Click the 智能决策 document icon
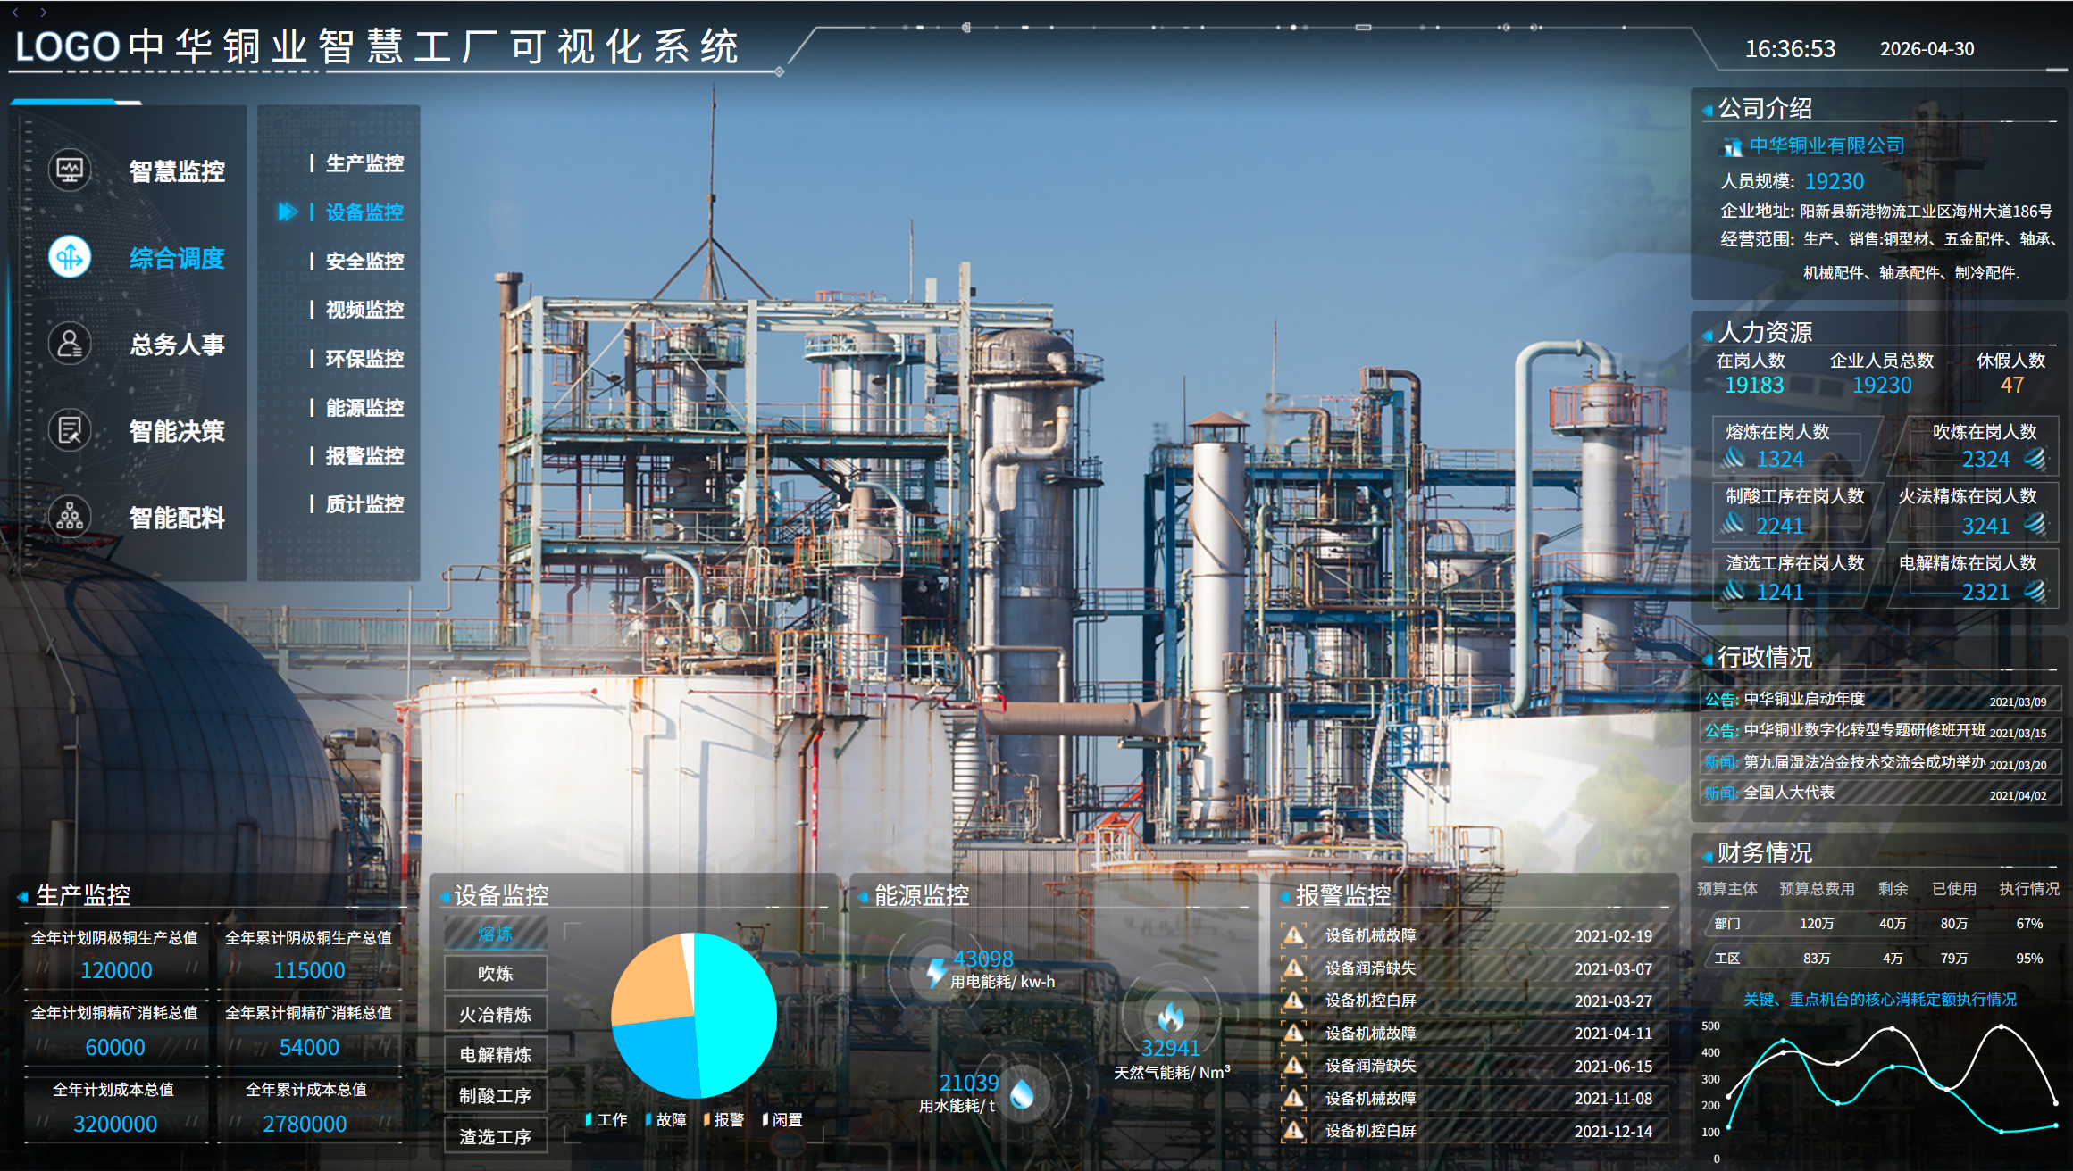This screenshot has width=2073, height=1171. pos(70,430)
